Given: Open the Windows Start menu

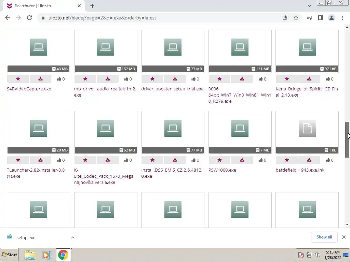Looking at the screenshot, I should [10, 254].
